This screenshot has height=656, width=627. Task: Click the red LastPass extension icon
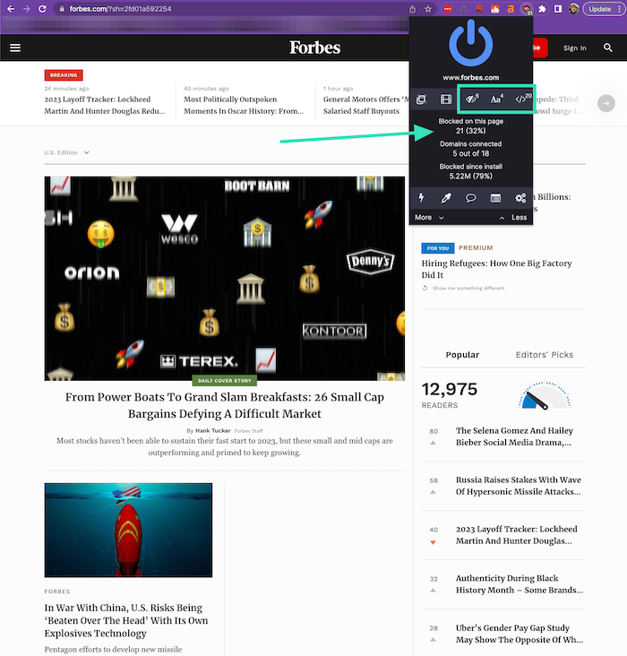coord(448,9)
